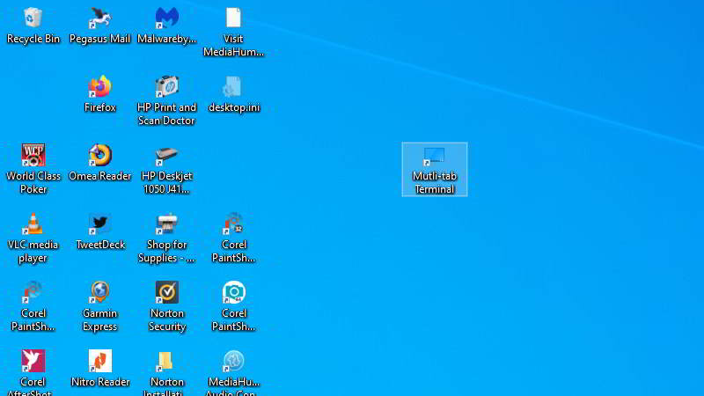Select the TweetDeck bird icon
704x396 pixels.
pyautogui.click(x=99, y=224)
